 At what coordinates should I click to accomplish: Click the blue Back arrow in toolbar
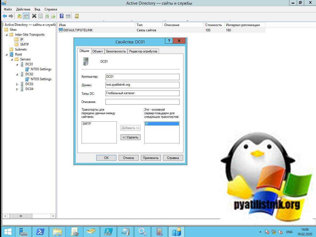click(5, 16)
